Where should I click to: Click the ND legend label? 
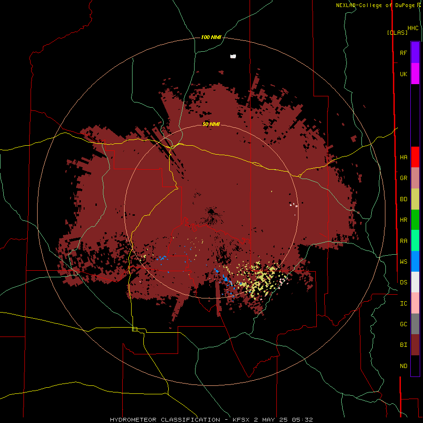coord(403,366)
